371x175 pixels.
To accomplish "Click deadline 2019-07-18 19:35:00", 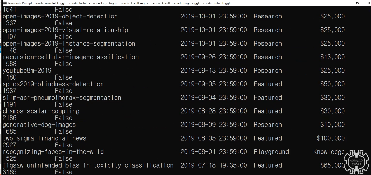I will click(x=214, y=165).
